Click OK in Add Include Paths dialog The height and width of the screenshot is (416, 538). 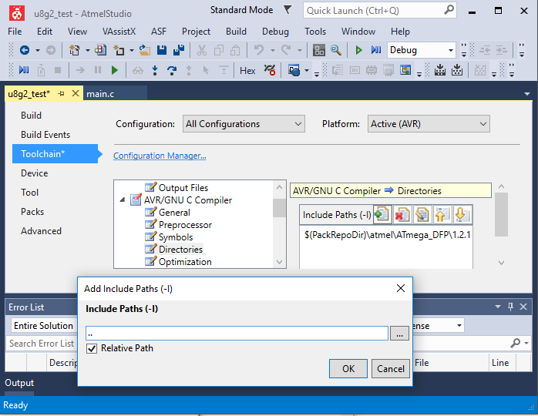[348, 369]
